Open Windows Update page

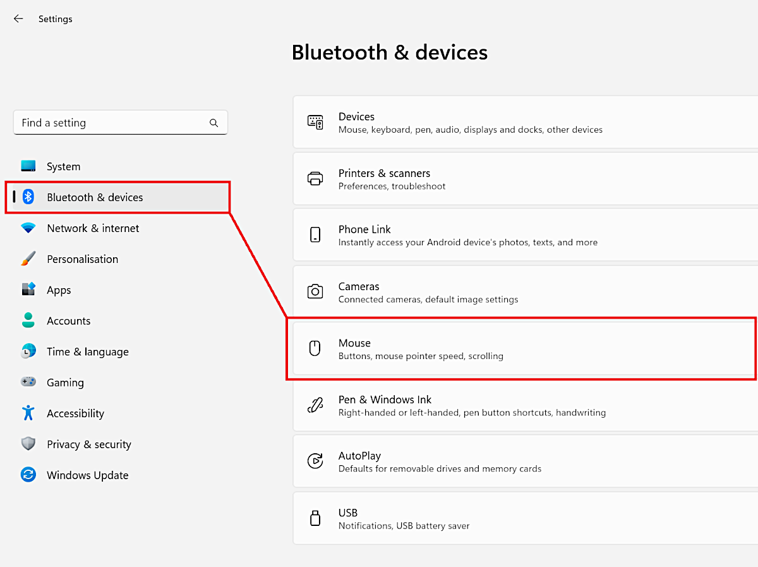point(87,475)
